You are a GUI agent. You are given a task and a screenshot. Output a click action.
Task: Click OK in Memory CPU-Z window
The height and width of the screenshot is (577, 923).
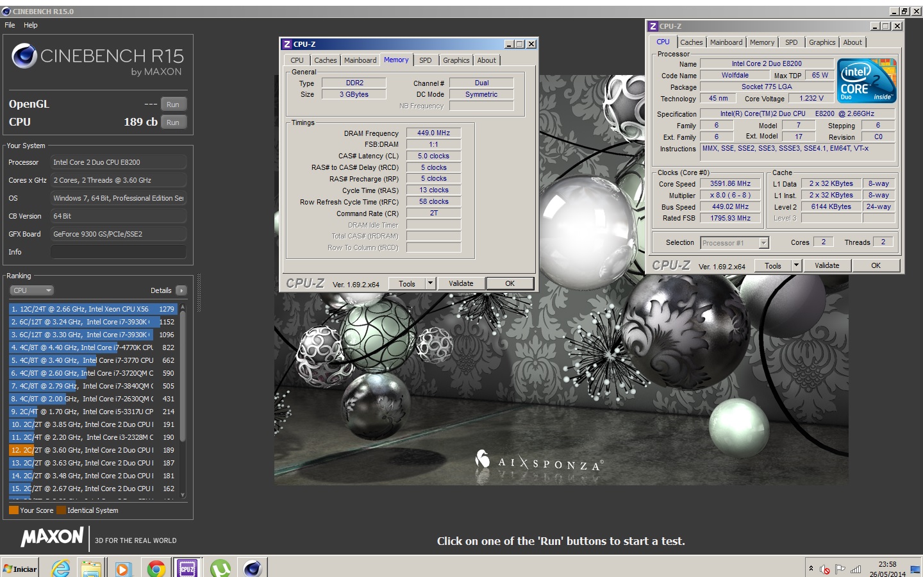510,283
